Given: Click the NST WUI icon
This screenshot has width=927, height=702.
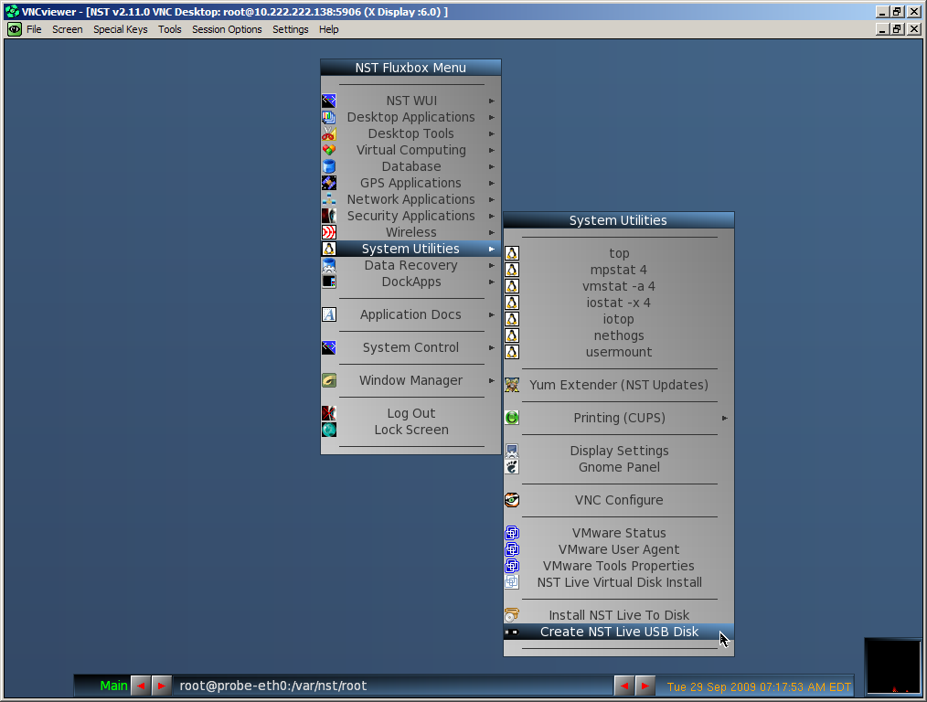Looking at the screenshot, I should pyautogui.click(x=329, y=101).
